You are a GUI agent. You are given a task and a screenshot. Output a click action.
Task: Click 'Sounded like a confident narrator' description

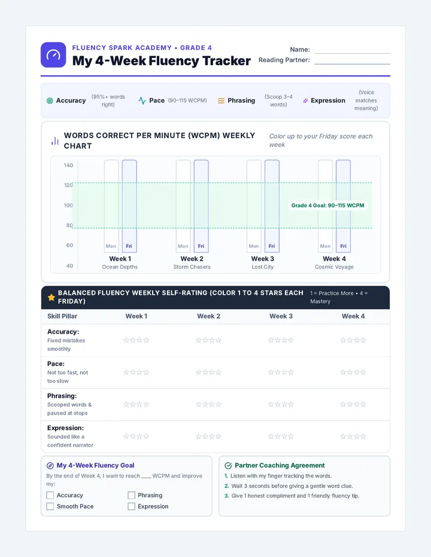[70, 441]
